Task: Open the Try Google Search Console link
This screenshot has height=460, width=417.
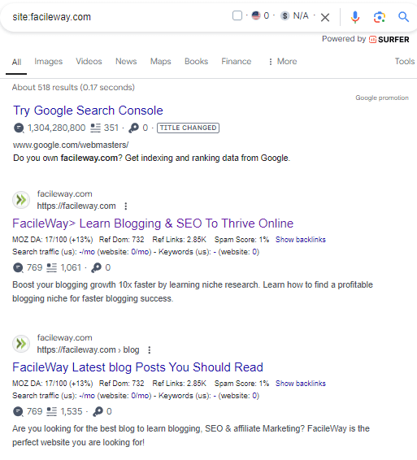Action: point(88,111)
